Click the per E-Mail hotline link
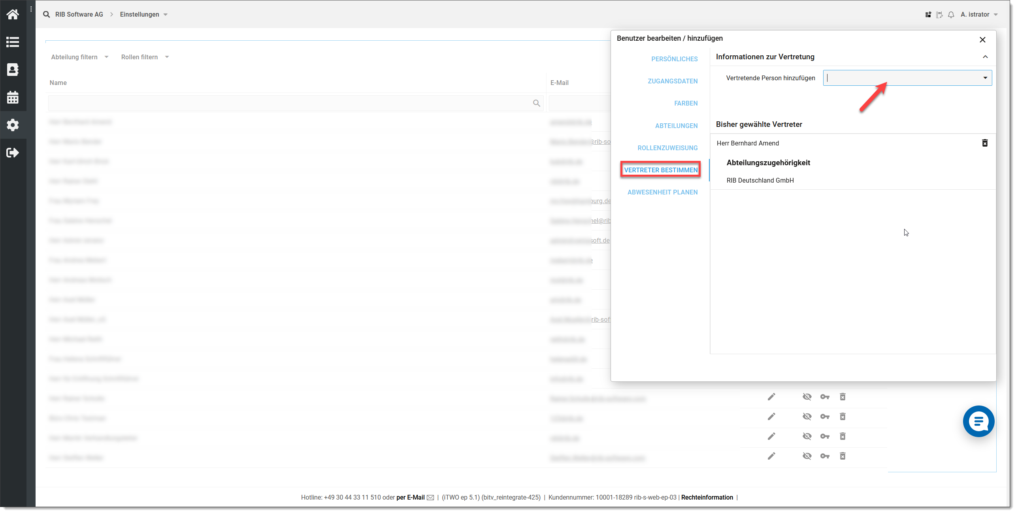 [410, 497]
